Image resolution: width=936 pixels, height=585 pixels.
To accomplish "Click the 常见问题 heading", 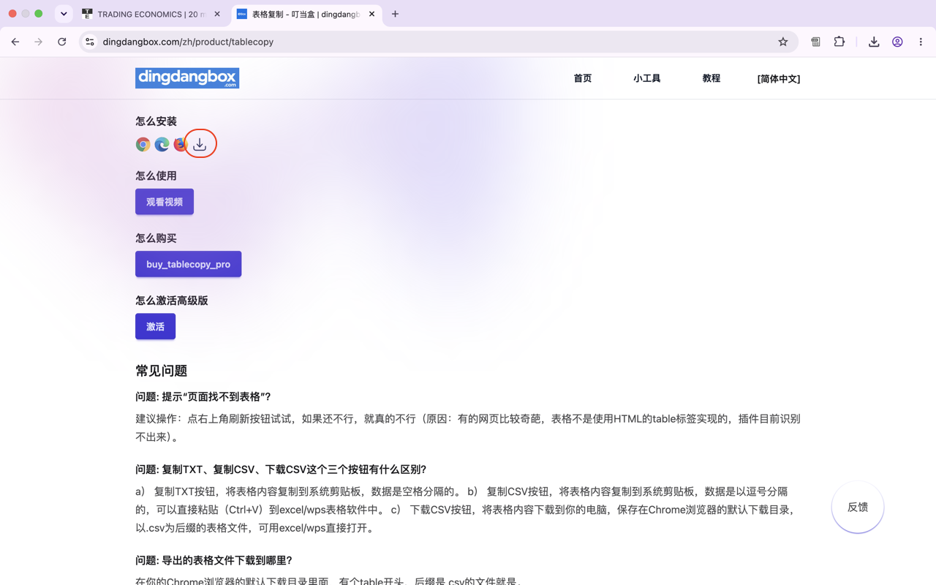I will tap(162, 371).
